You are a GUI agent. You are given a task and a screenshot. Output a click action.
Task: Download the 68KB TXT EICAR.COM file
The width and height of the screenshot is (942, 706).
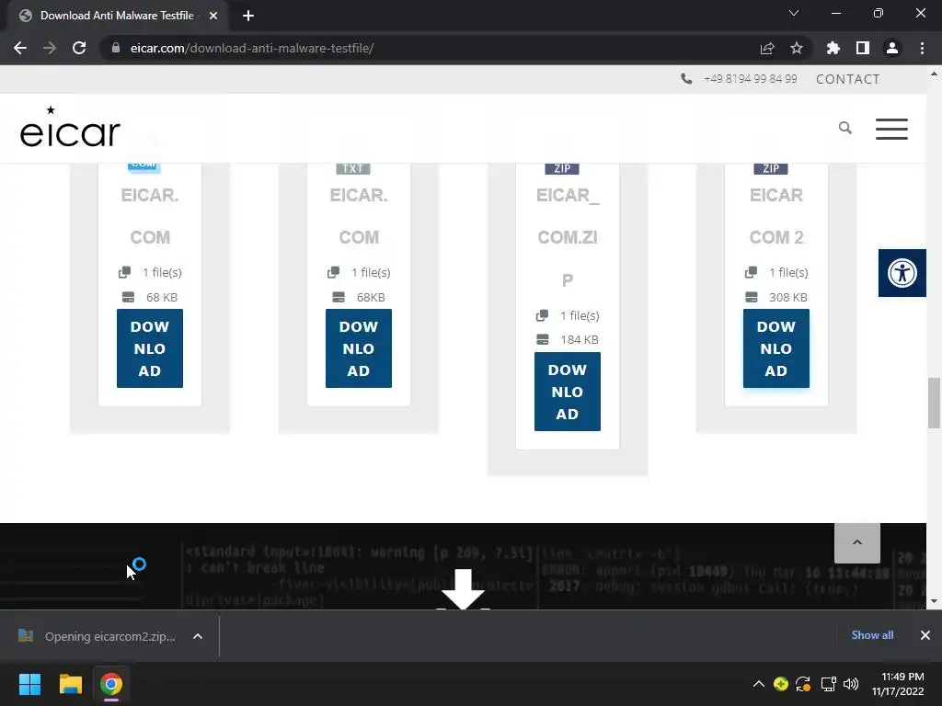click(359, 348)
